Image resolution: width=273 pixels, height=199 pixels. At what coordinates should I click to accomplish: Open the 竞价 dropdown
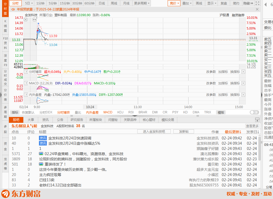pyautogui.click(x=174, y=3)
